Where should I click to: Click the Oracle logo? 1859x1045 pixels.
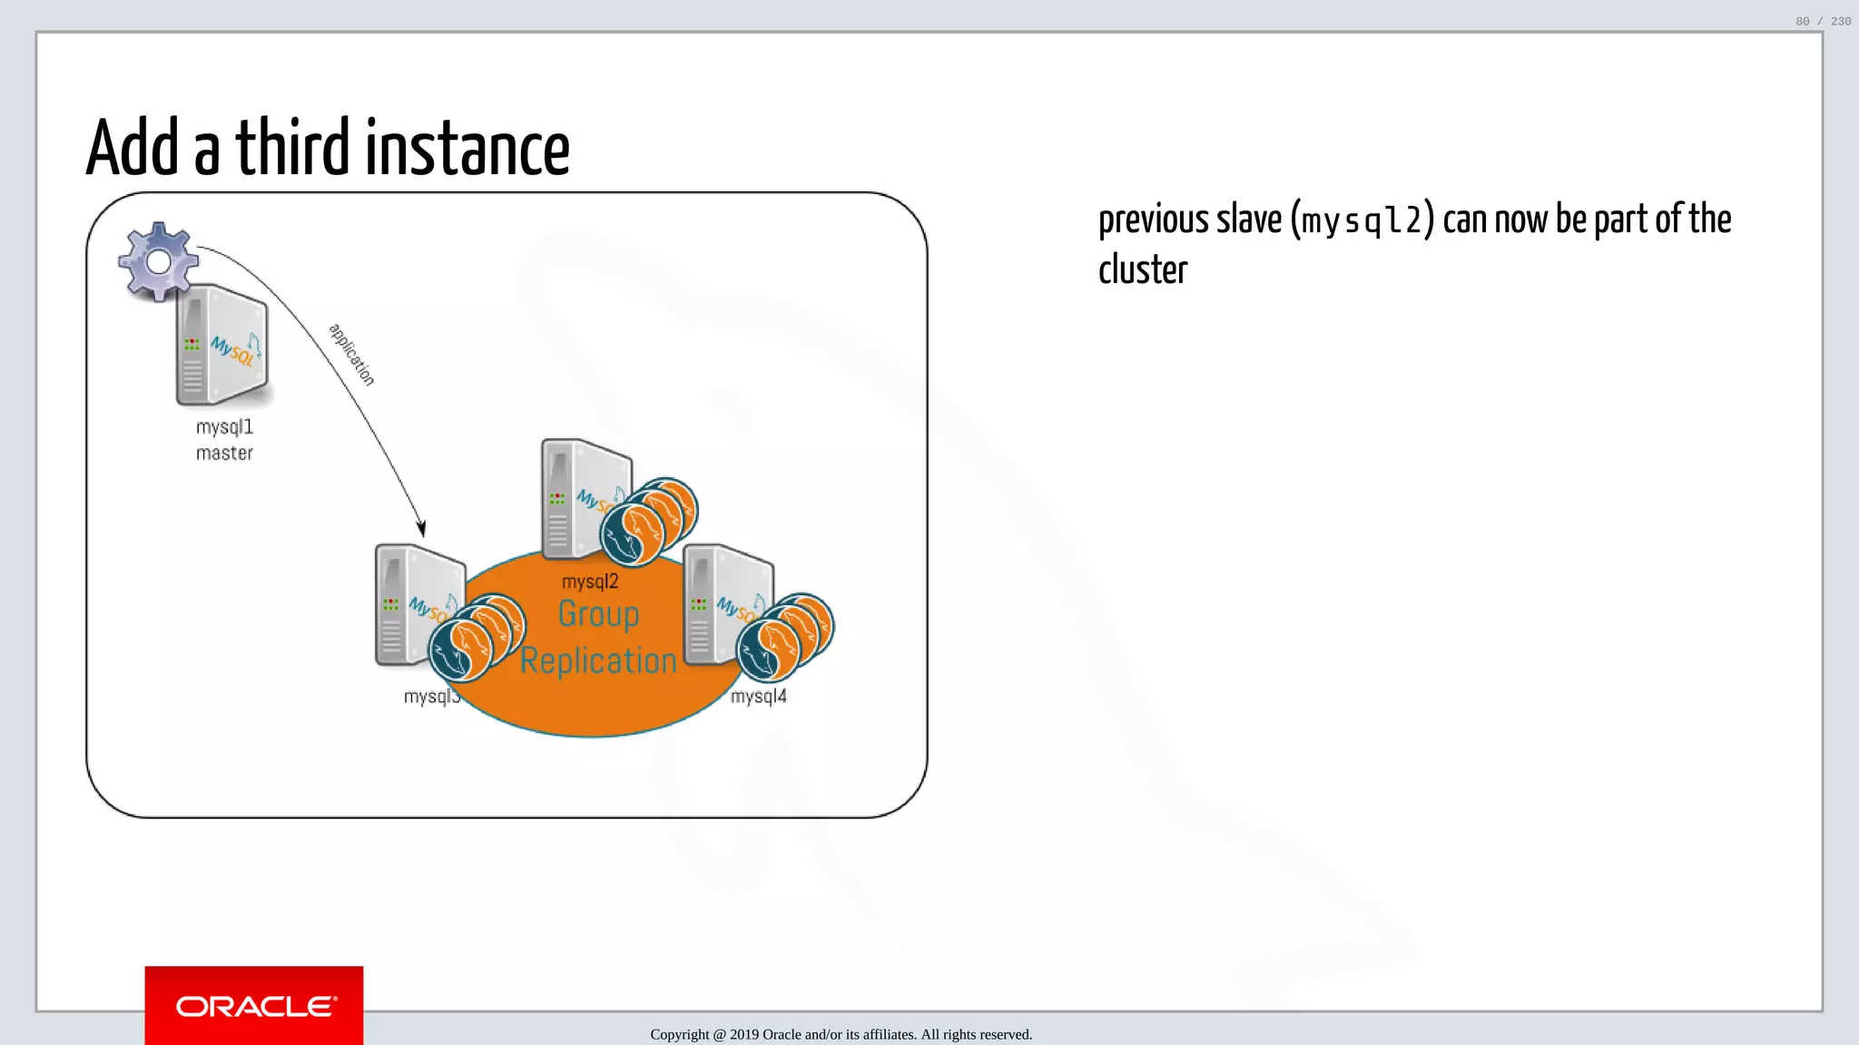tap(254, 1005)
